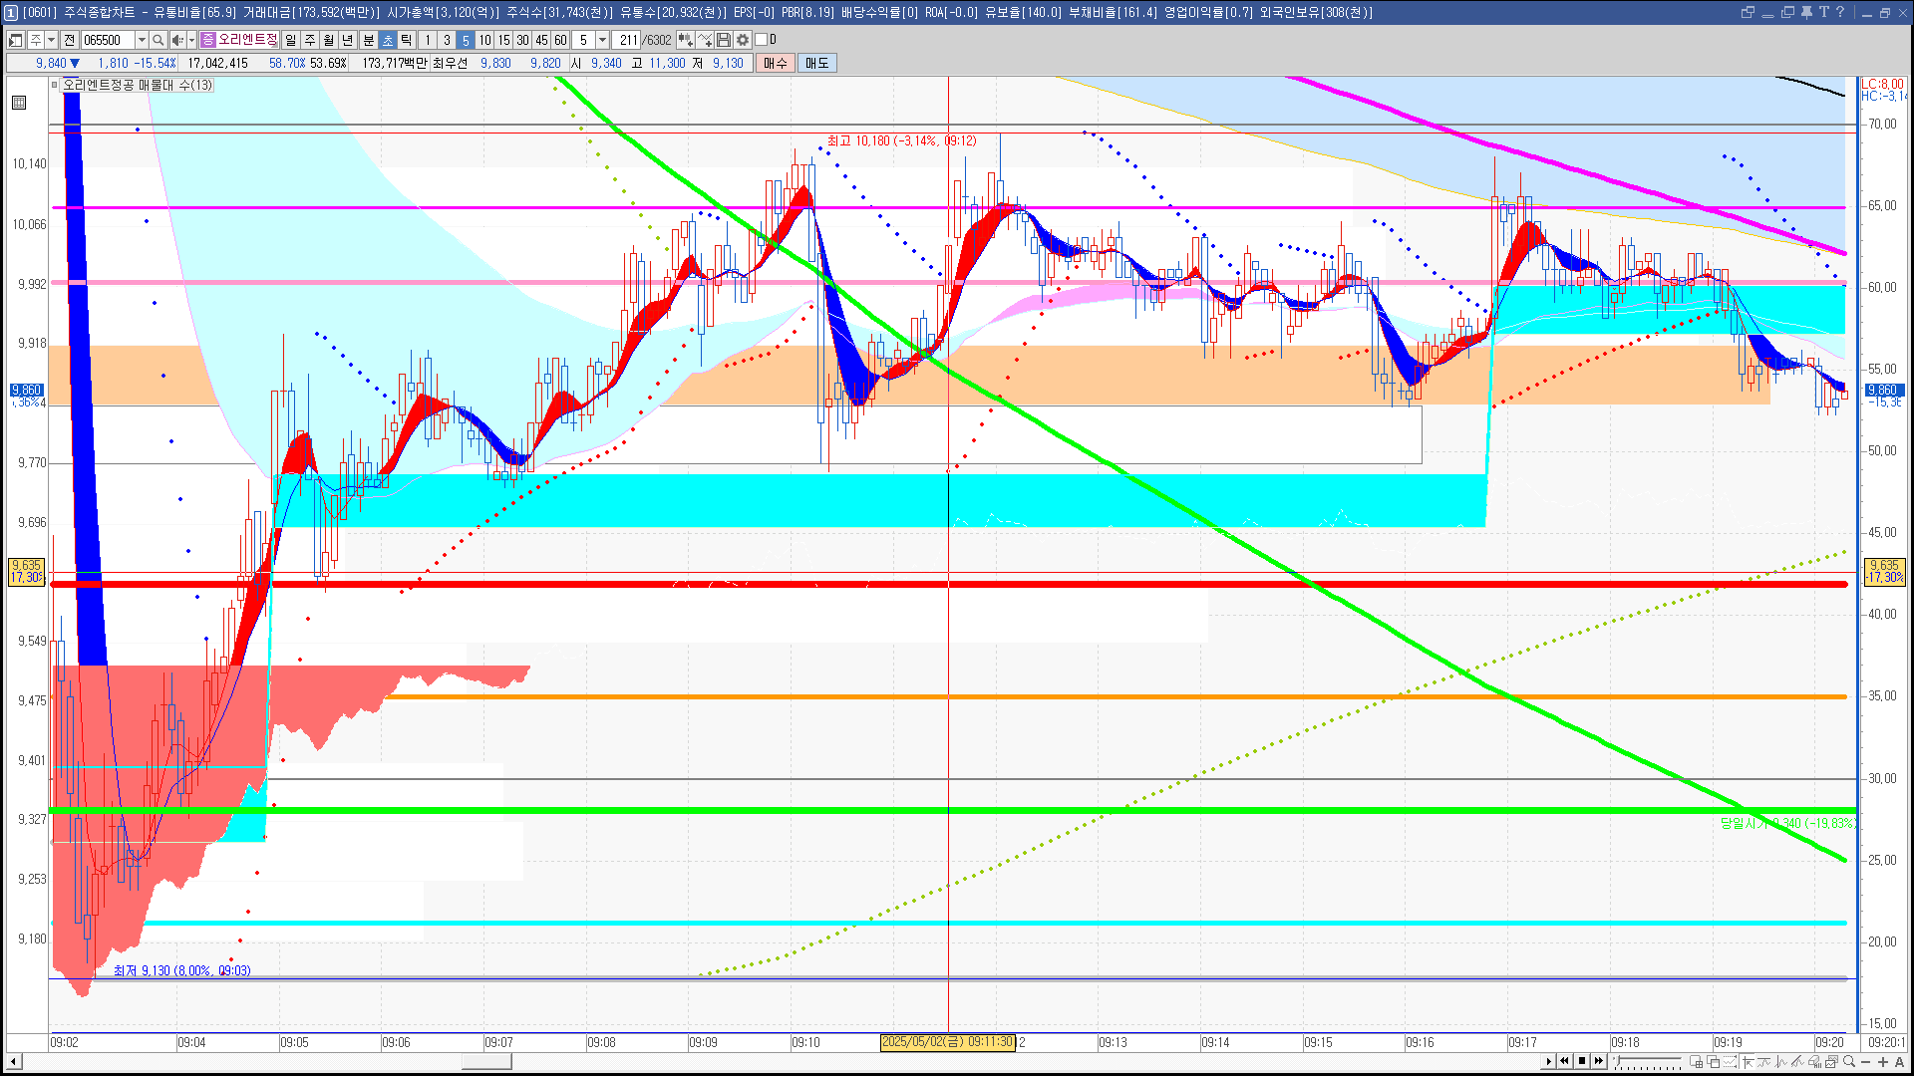Click the stock search magnifier icon
Viewport: 1914px width, 1076px height.
158,40
